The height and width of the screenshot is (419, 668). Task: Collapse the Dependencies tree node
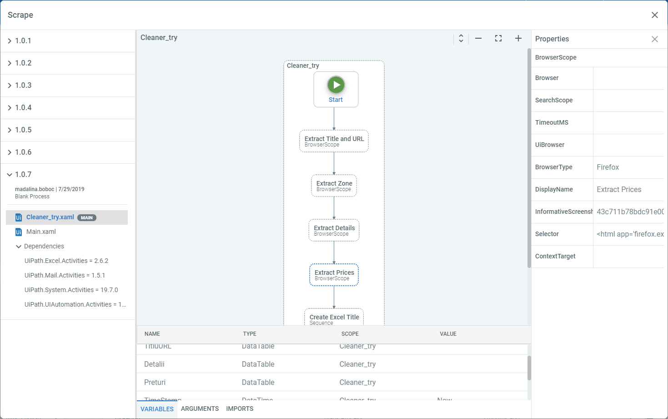(x=19, y=247)
